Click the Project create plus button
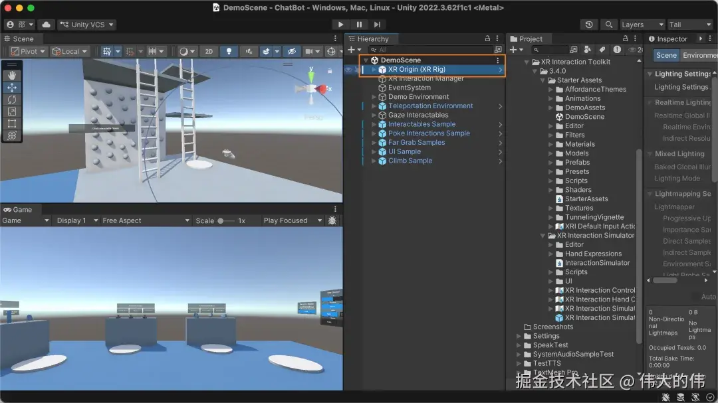718x403 pixels. pyautogui.click(x=516, y=49)
